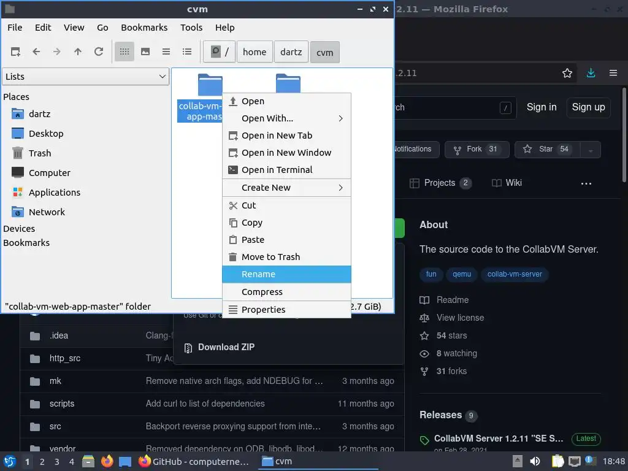
Task: Bookmark this page in Firefox
Action: pyautogui.click(x=567, y=73)
